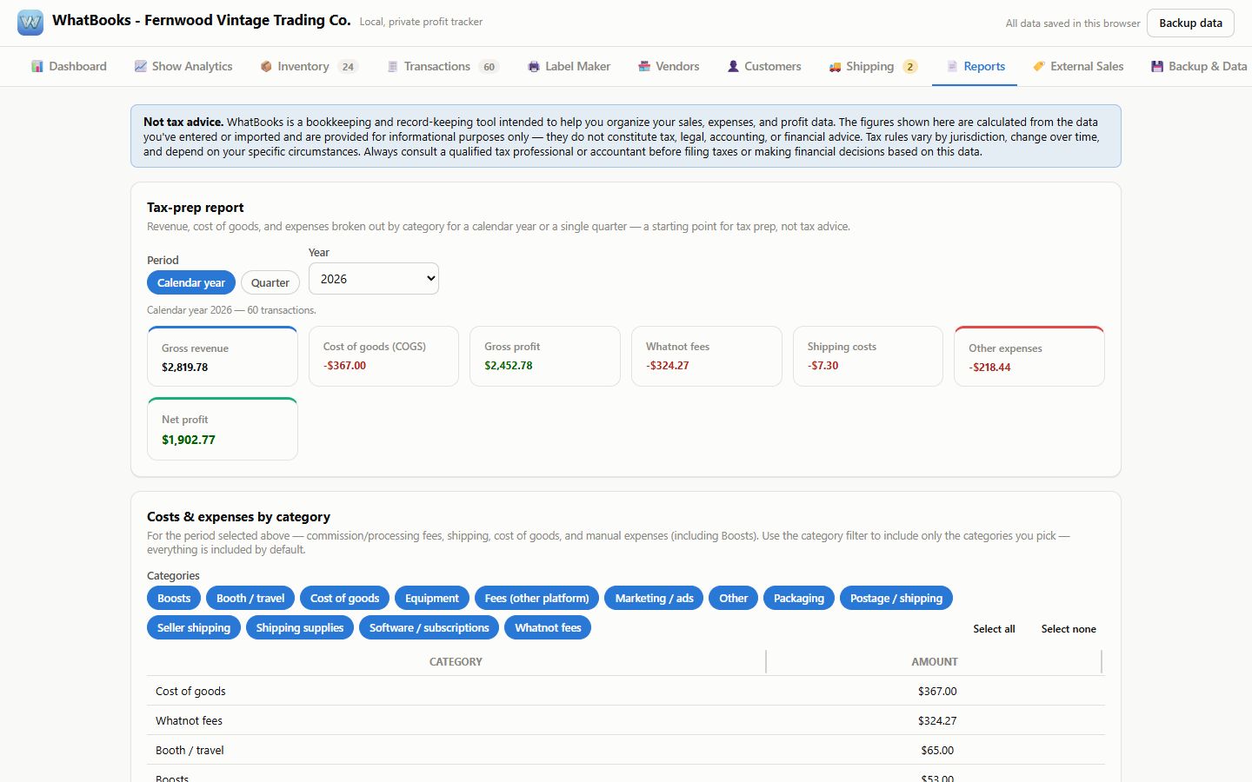The height and width of the screenshot is (782, 1252).
Task: Open the Dashboard tab
Action: coord(69,66)
